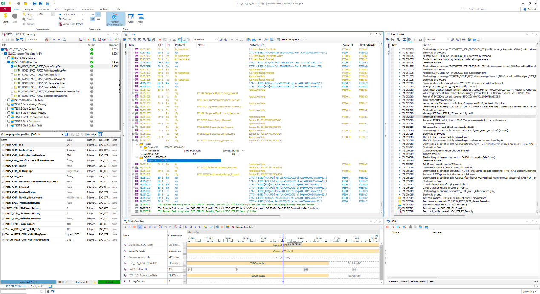The image size is (540, 294).
Task: Click the StateTracker time ruler at marker
Action: (x=282, y=239)
